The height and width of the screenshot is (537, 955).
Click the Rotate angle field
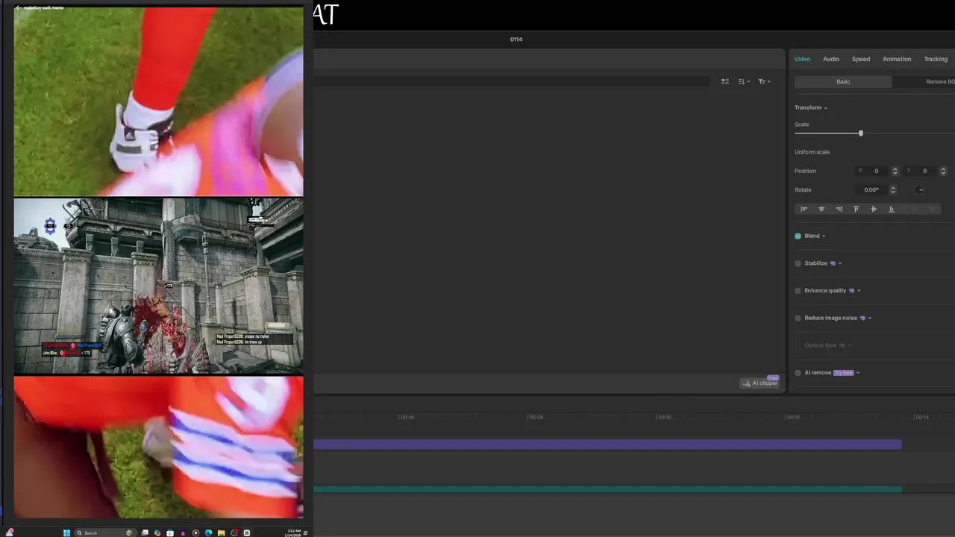(871, 189)
